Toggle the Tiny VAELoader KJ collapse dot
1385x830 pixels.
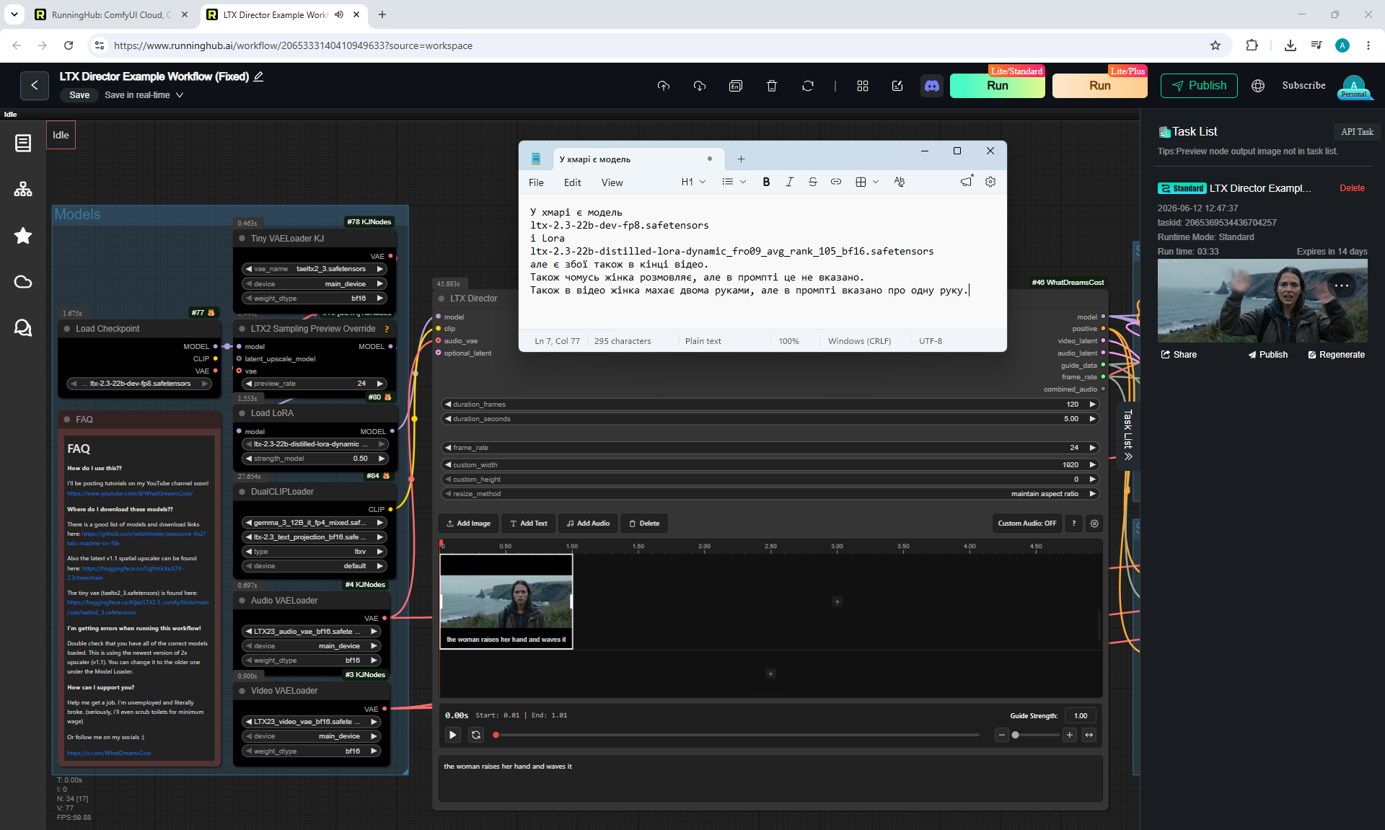tap(242, 239)
